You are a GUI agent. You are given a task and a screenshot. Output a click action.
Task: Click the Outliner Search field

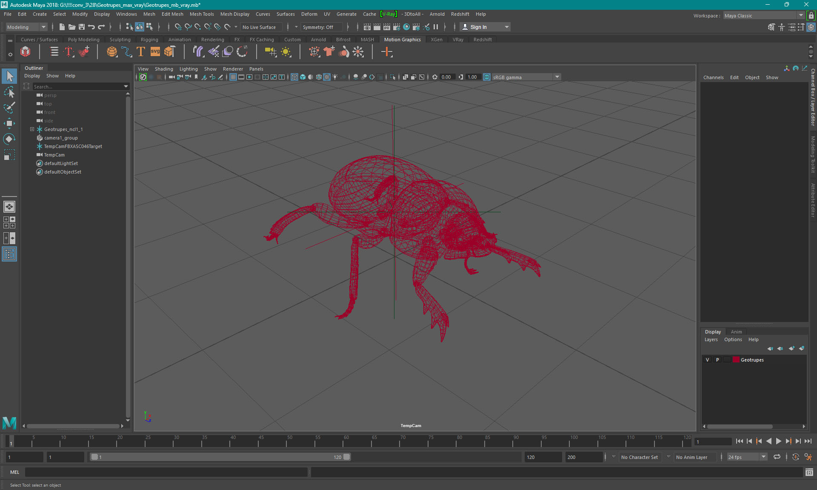click(x=77, y=86)
